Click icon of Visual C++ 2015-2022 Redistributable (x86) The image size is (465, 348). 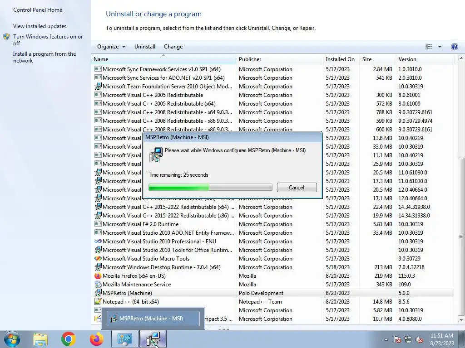click(x=98, y=215)
